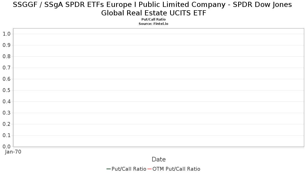Select the 0.3 y-axis label

click(6, 113)
